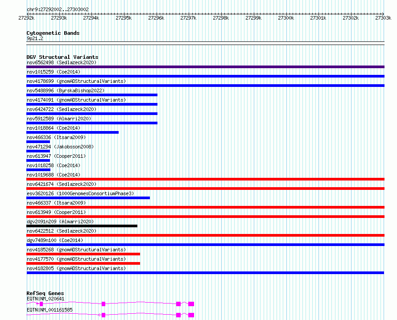
Task: Click dgv7489n100 (Coe2014) label
Action: [55, 240]
